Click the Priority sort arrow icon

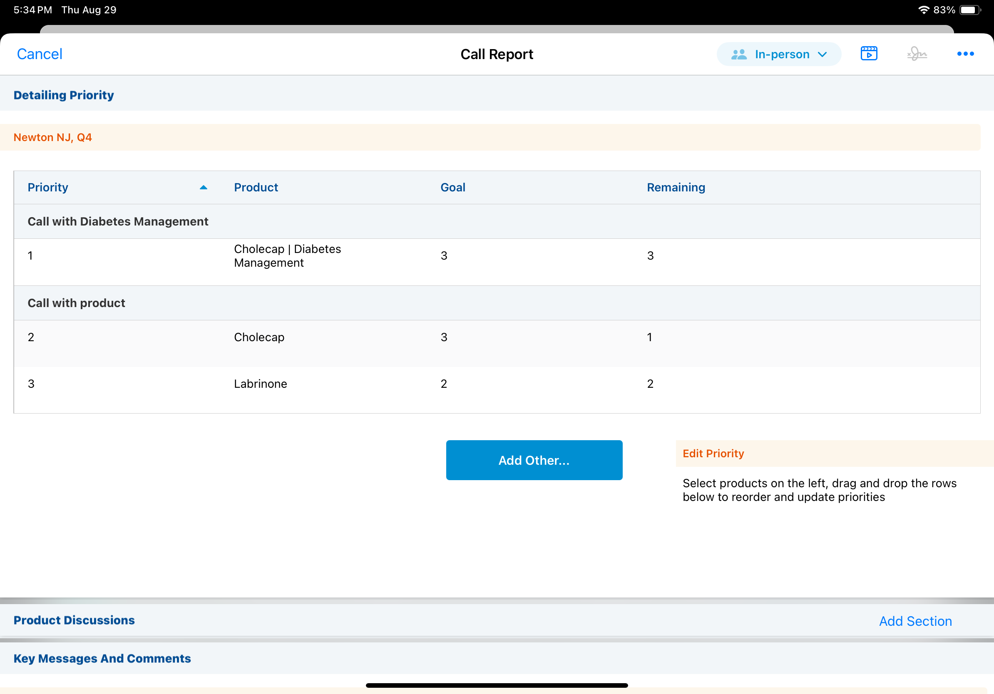203,187
